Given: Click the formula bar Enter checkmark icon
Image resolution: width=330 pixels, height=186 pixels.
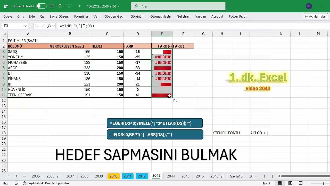Looking at the screenshot, I should [x=43, y=26].
